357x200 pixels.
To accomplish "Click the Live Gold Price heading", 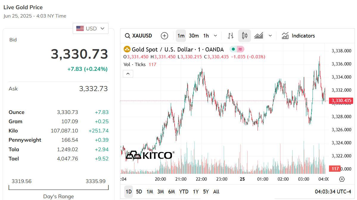I will pos(23,7).
